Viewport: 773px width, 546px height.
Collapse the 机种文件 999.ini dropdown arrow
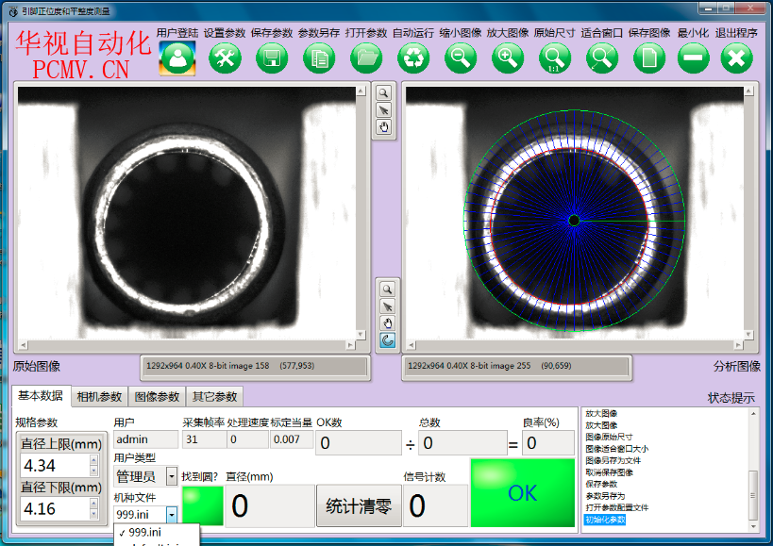click(x=171, y=514)
